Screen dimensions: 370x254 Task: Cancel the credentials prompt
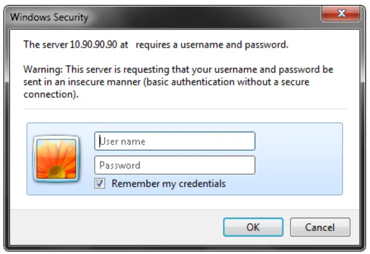pos(320,227)
